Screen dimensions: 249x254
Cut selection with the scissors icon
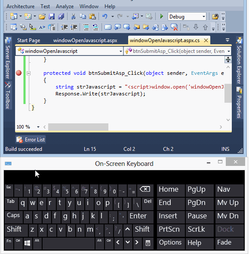[73, 16]
